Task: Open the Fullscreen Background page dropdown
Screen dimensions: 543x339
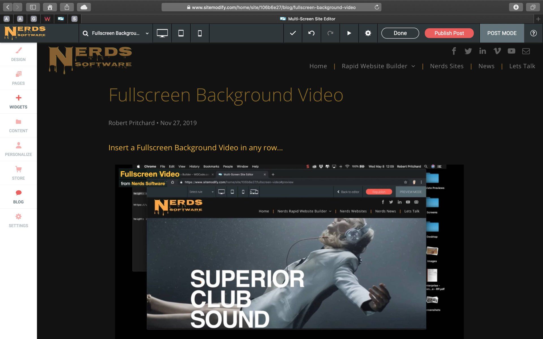Action: (116, 33)
